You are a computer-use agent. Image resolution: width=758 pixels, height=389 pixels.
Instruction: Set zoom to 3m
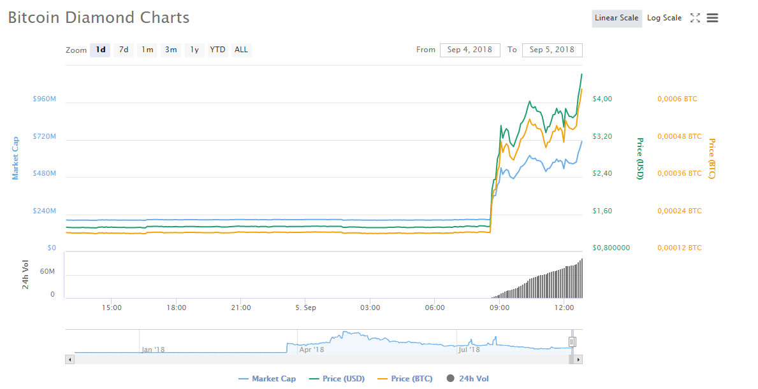pyautogui.click(x=171, y=50)
